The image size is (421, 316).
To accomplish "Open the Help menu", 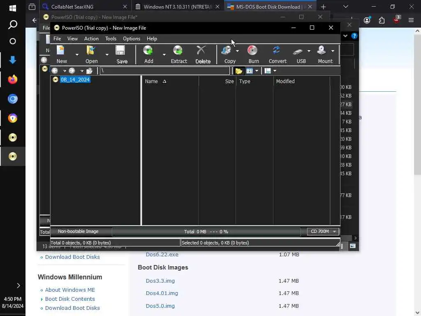I will click(152, 39).
